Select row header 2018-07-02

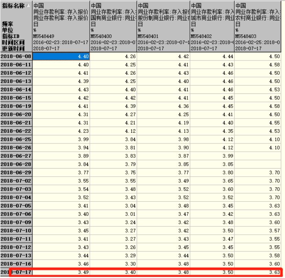pos(16,181)
